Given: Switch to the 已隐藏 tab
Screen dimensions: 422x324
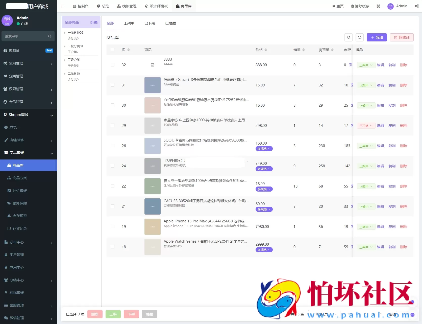Looking at the screenshot, I should (170, 23).
